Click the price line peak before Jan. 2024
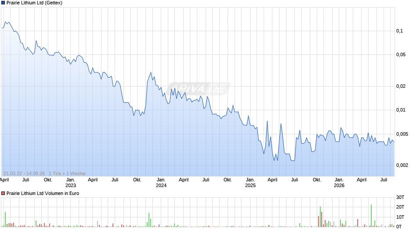This screenshot has height=231, width=413. click(151, 72)
